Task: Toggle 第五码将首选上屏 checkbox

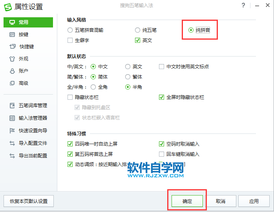Action: (x=70, y=154)
